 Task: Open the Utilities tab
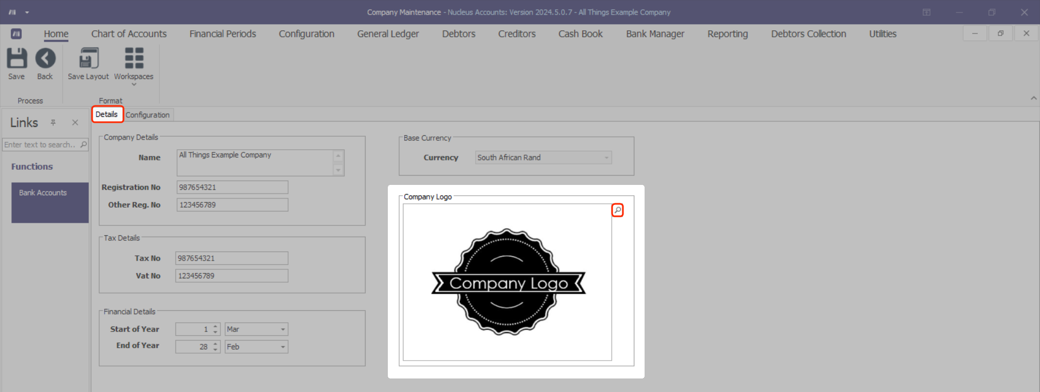click(x=883, y=34)
